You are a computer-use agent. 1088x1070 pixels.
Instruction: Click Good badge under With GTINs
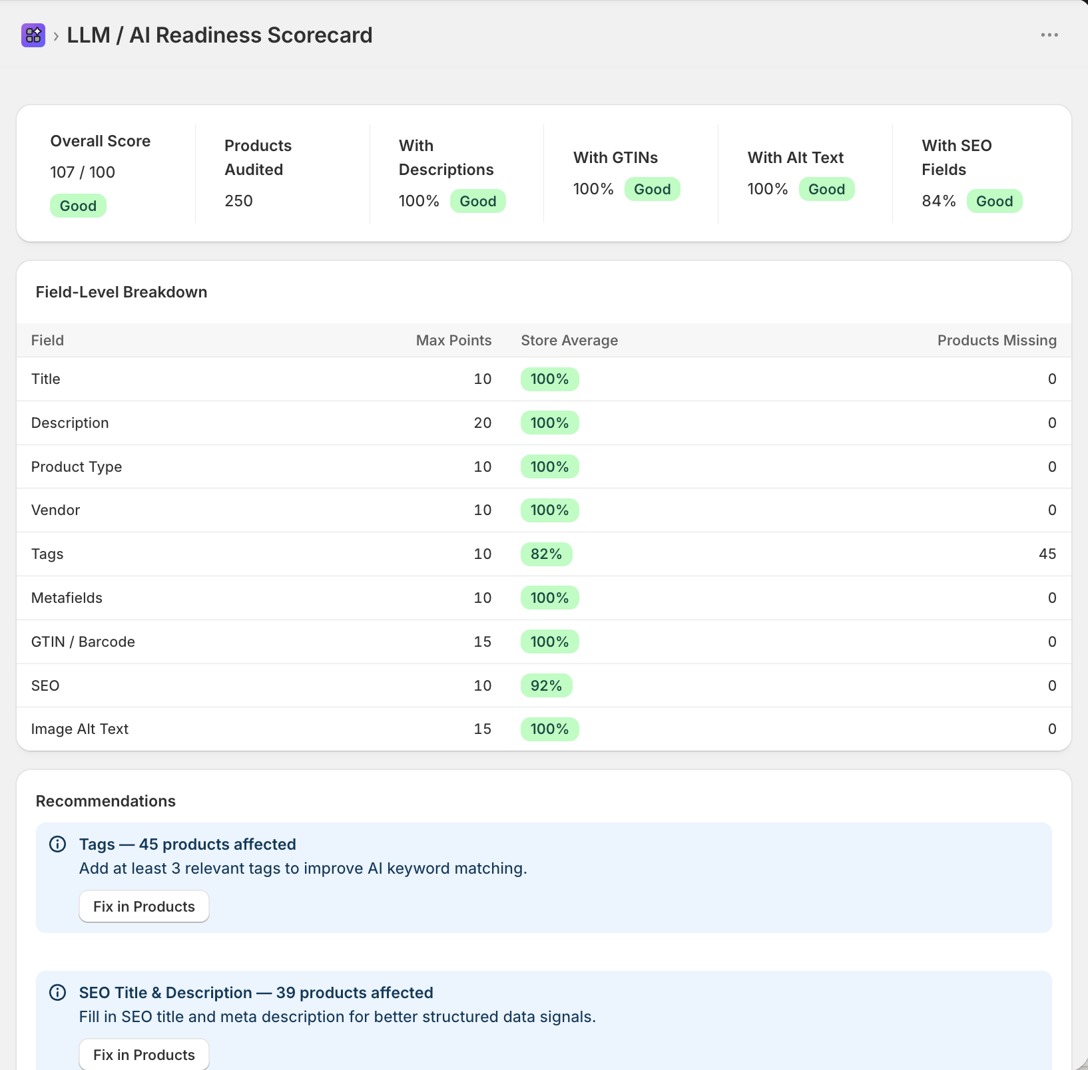653,189
